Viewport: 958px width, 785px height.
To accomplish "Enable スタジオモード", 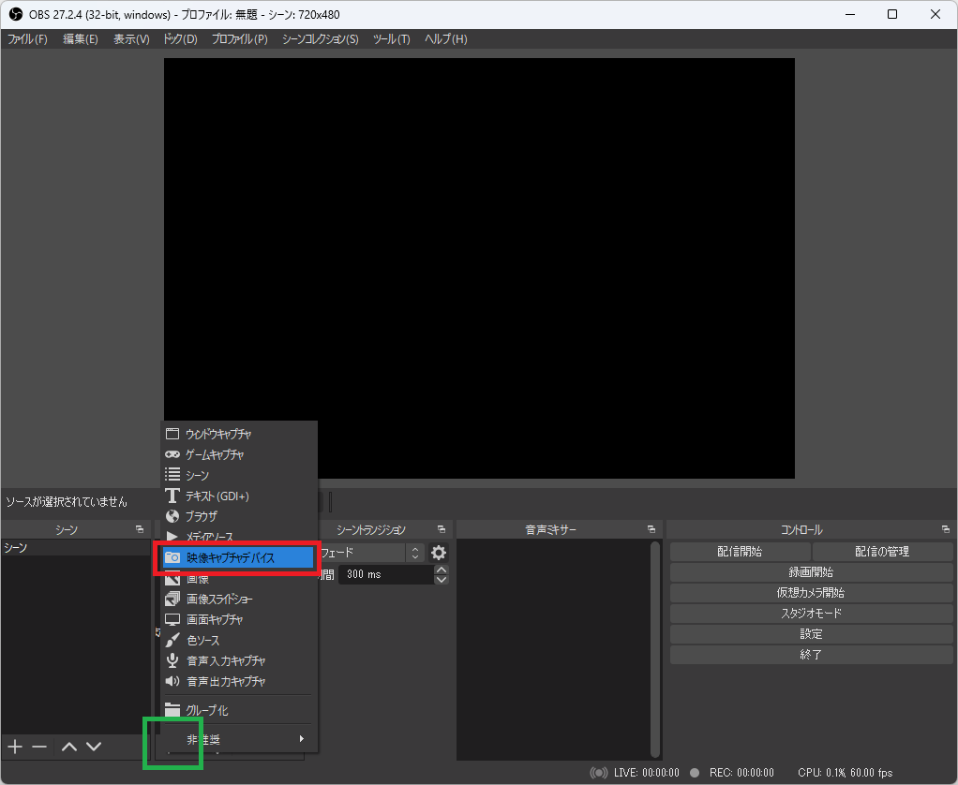I will pyautogui.click(x=810, y=612).
